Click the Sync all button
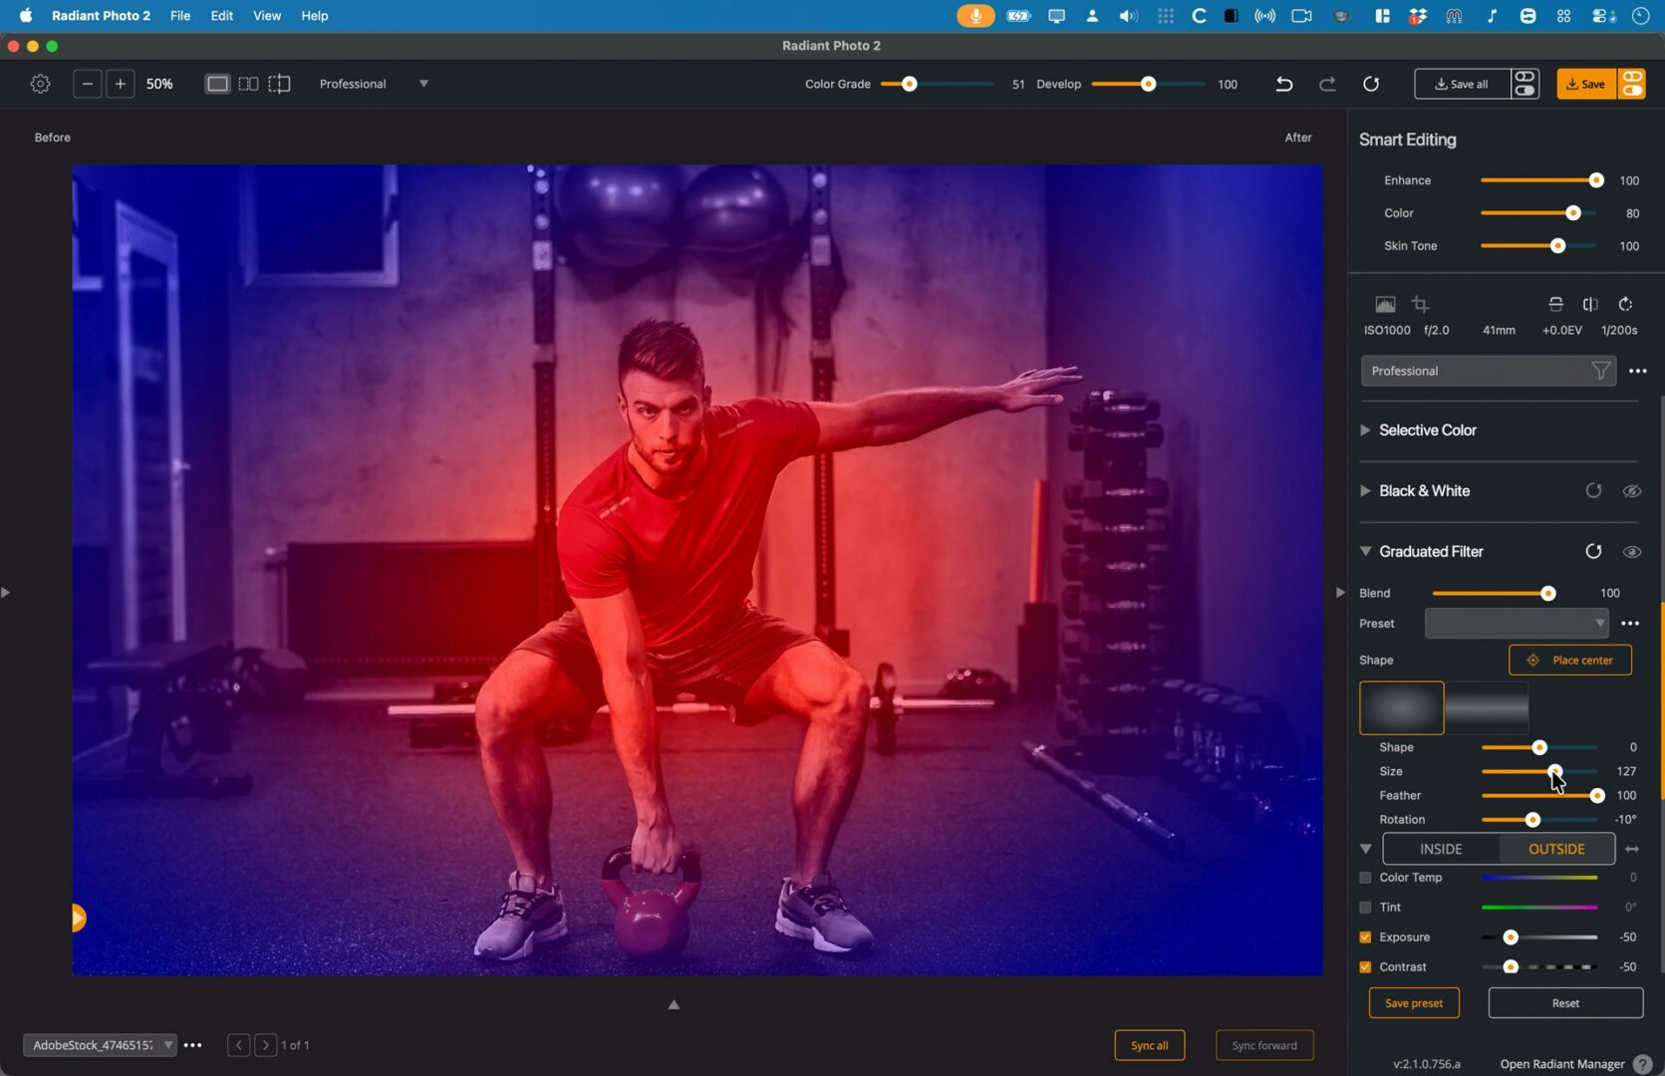1665x1076 pixels. tap(1149, 1045)
